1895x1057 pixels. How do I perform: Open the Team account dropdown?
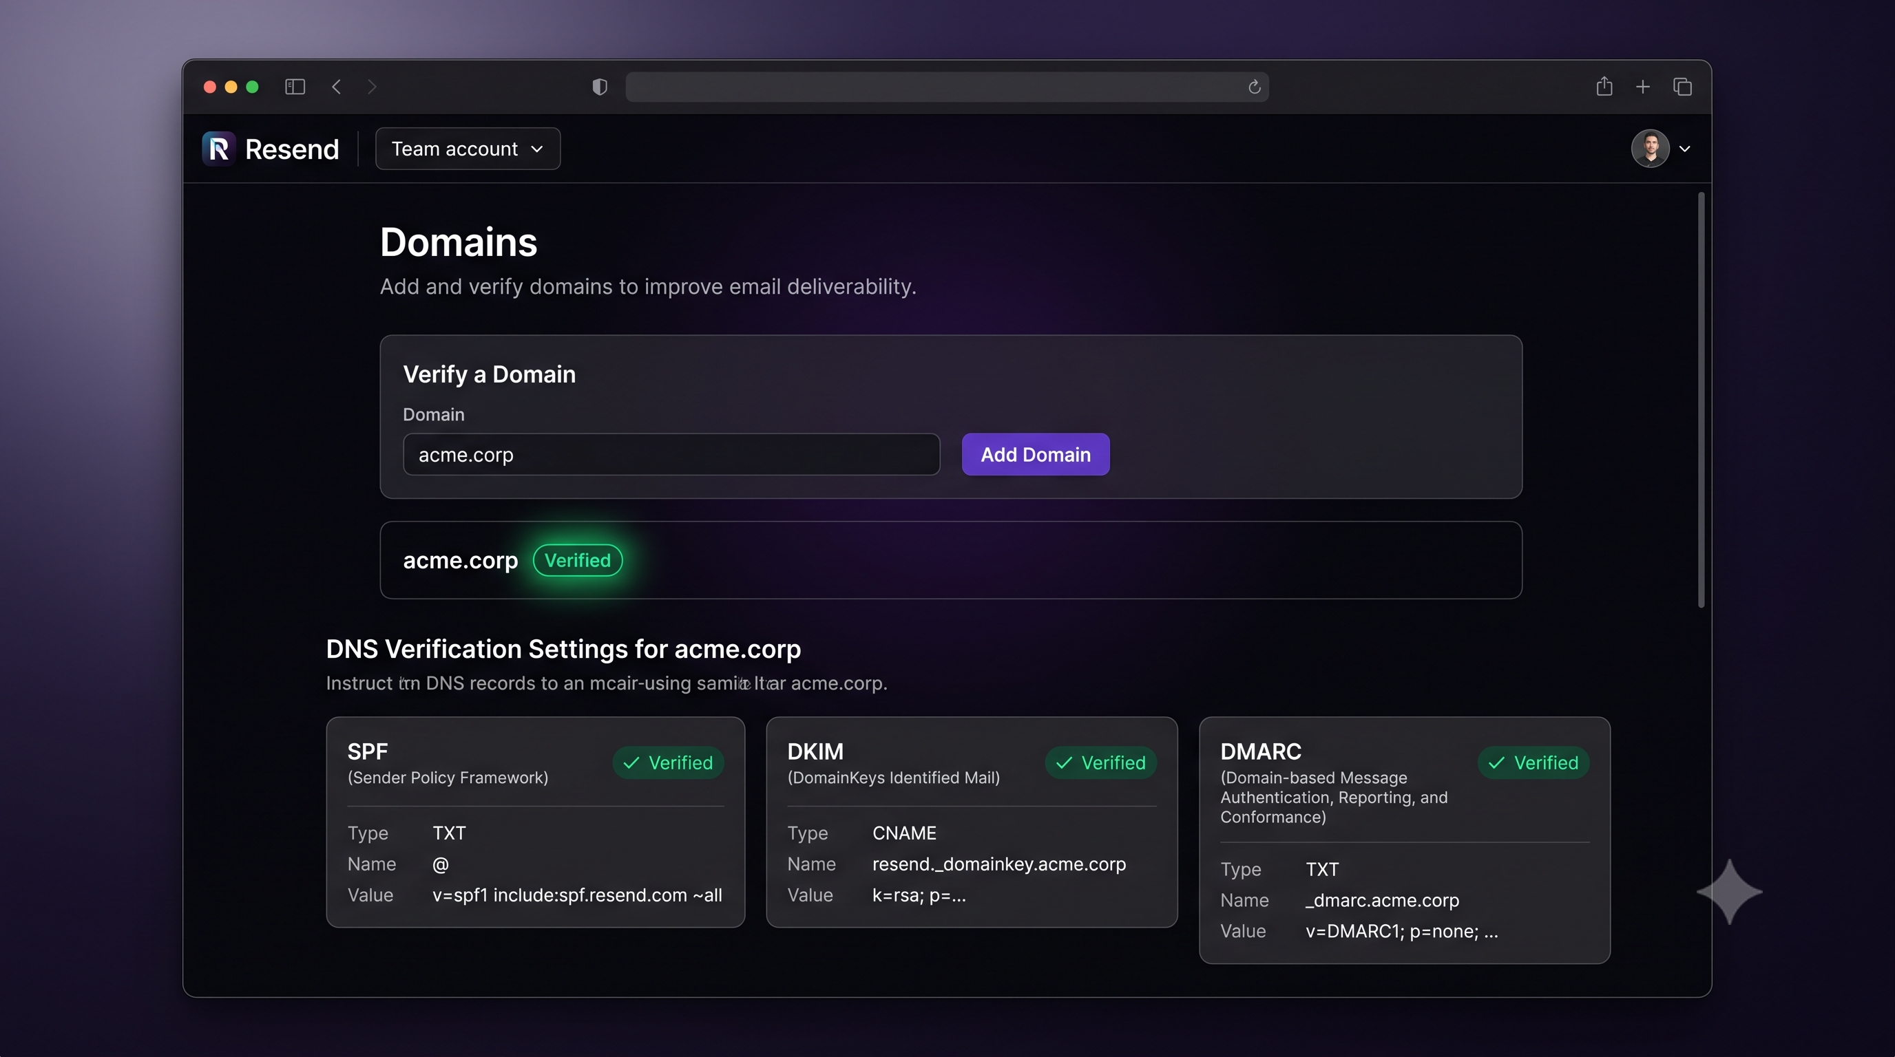coord(468,149)
